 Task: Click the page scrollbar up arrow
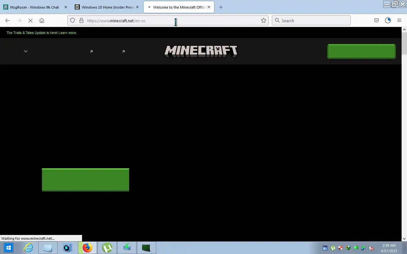[x=404, y=30]
